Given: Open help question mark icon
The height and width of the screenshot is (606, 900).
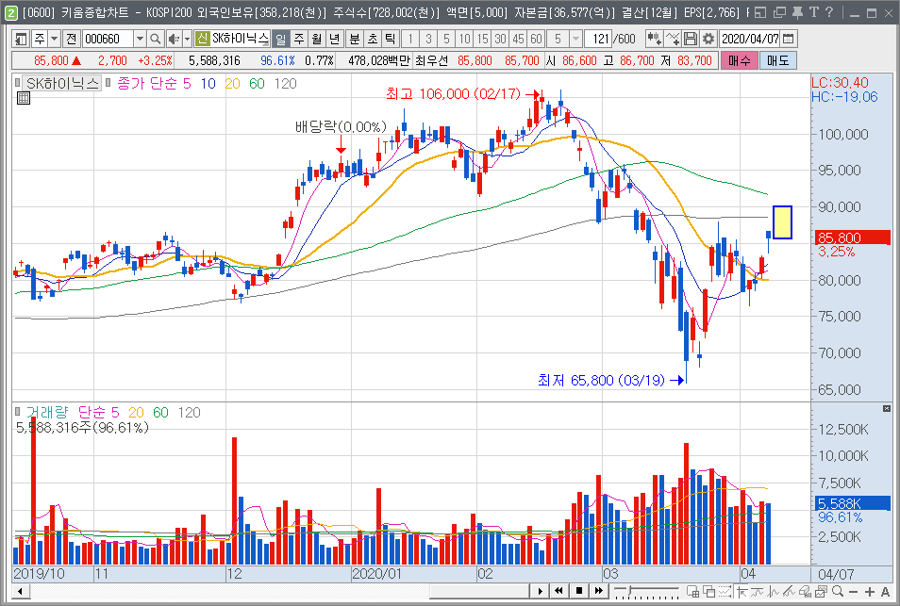Looking at the screenshot, I should [829, 12].
